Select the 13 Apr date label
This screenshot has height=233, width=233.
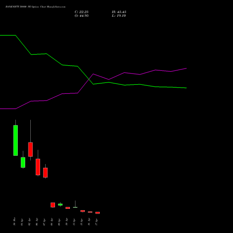pyautogui.click(x=74, y=222)
